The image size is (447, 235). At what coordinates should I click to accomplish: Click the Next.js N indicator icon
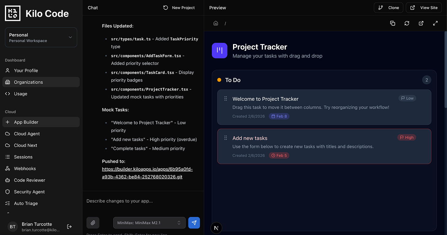point(216,228)
